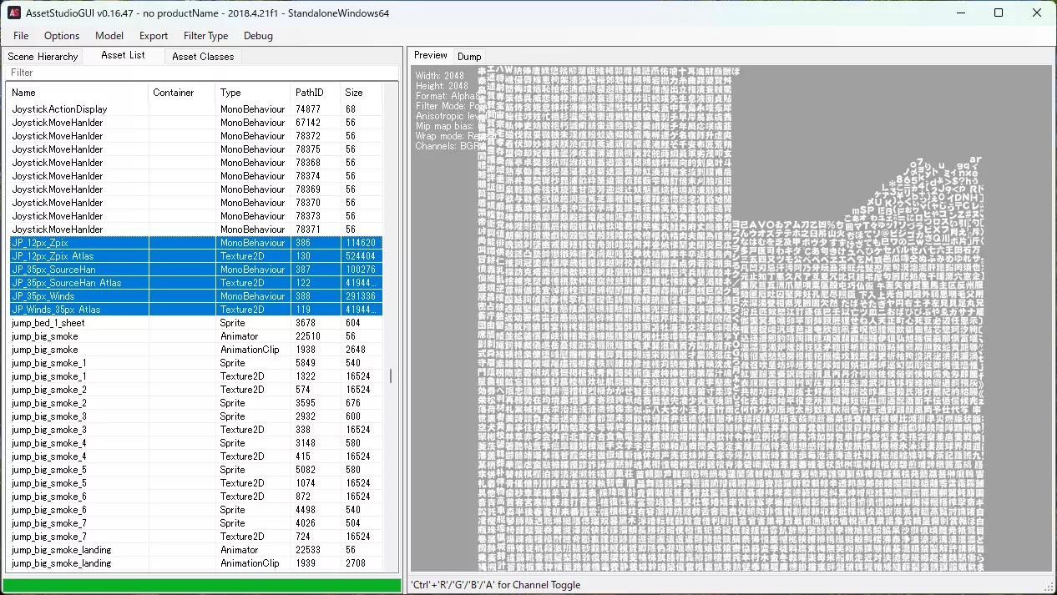Select the jump_big_smoke_3 Texture2D row

pos(195,430)
